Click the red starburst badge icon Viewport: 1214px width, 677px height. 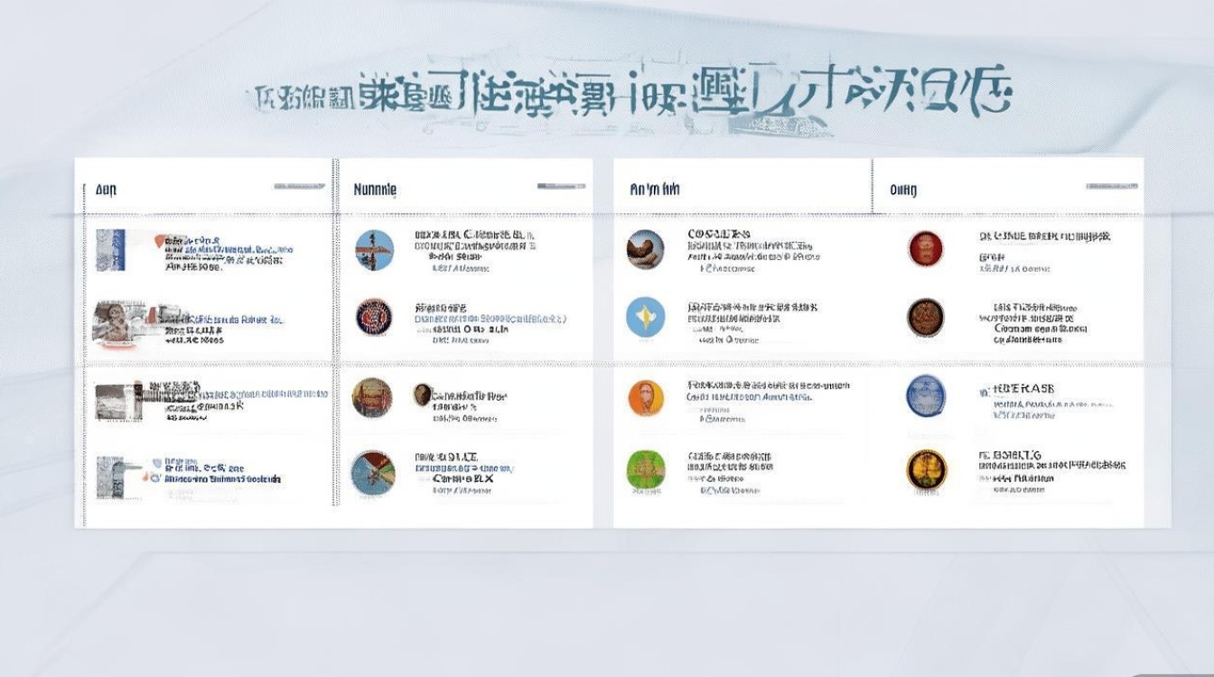point(374,318)
